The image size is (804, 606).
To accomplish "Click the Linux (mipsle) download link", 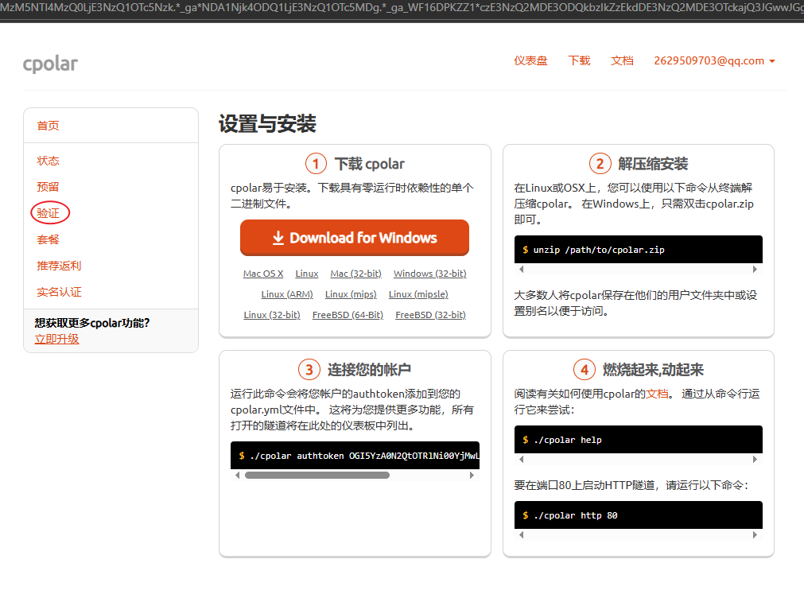I will point(418,294).
